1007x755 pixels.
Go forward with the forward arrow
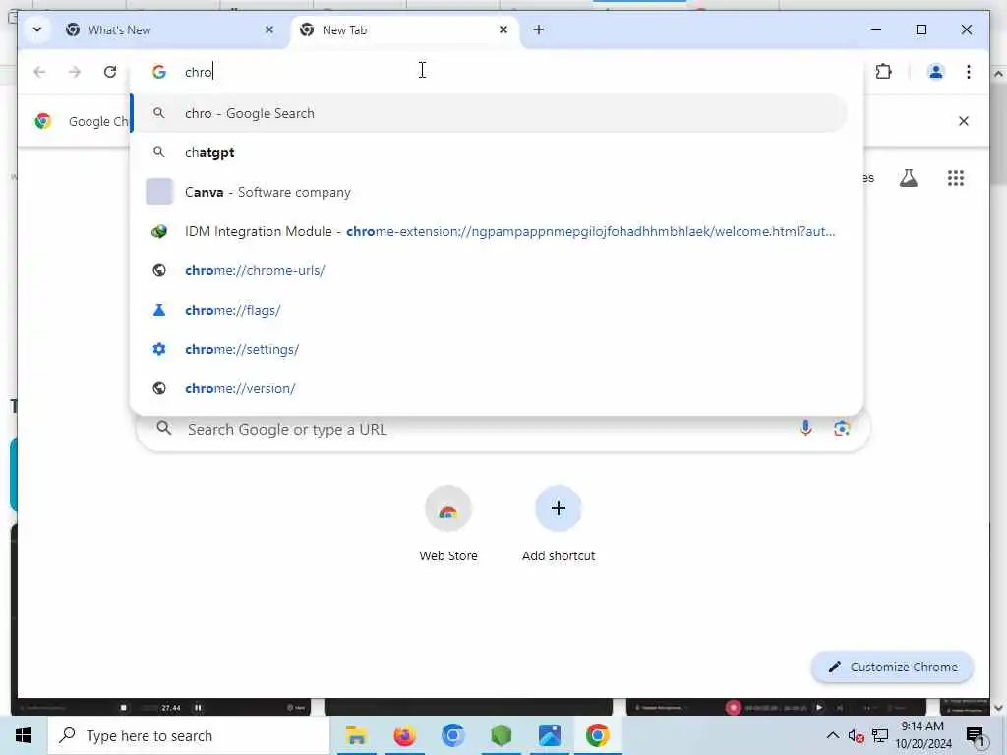point(75,71)
